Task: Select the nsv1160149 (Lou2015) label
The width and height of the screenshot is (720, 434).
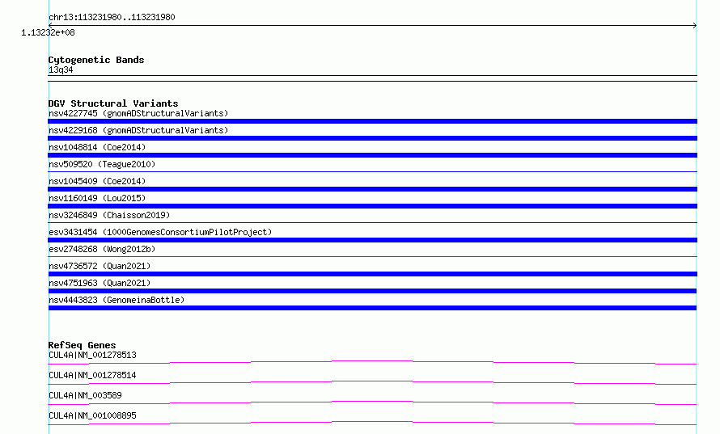Action: click(x=97, y=198)
